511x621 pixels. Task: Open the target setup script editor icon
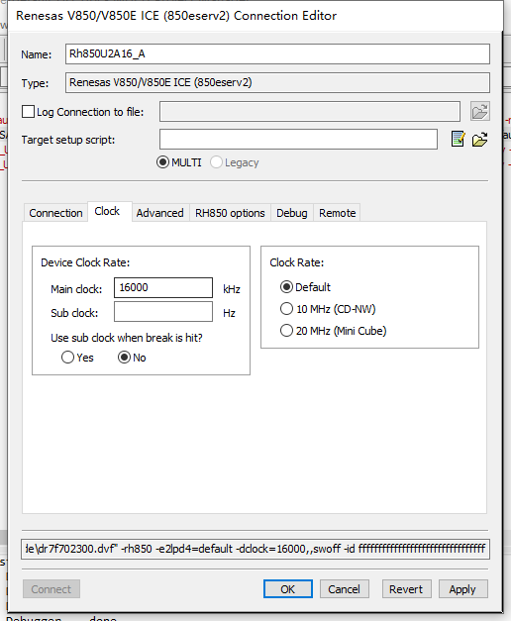458,139
